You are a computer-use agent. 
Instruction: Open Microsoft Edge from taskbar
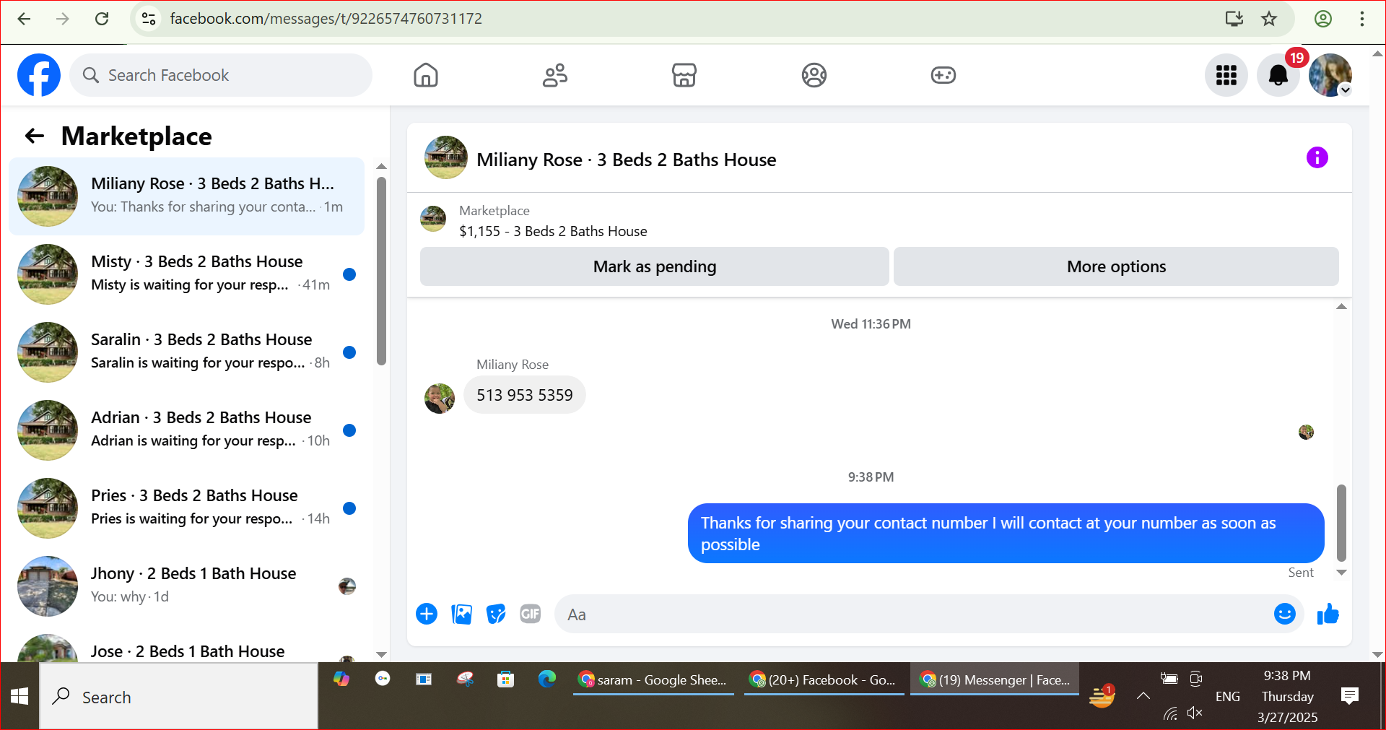(547, 679)
